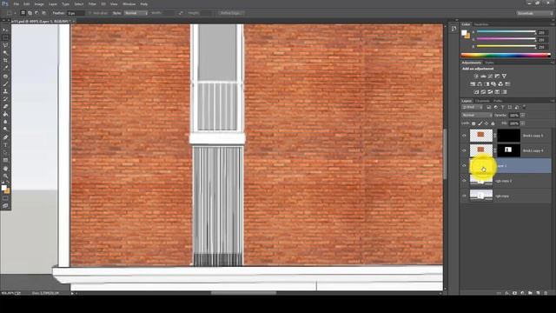This screenshot has width=556, height=313.
Task: Switch to the Channels tab
Action: point(482,101)
